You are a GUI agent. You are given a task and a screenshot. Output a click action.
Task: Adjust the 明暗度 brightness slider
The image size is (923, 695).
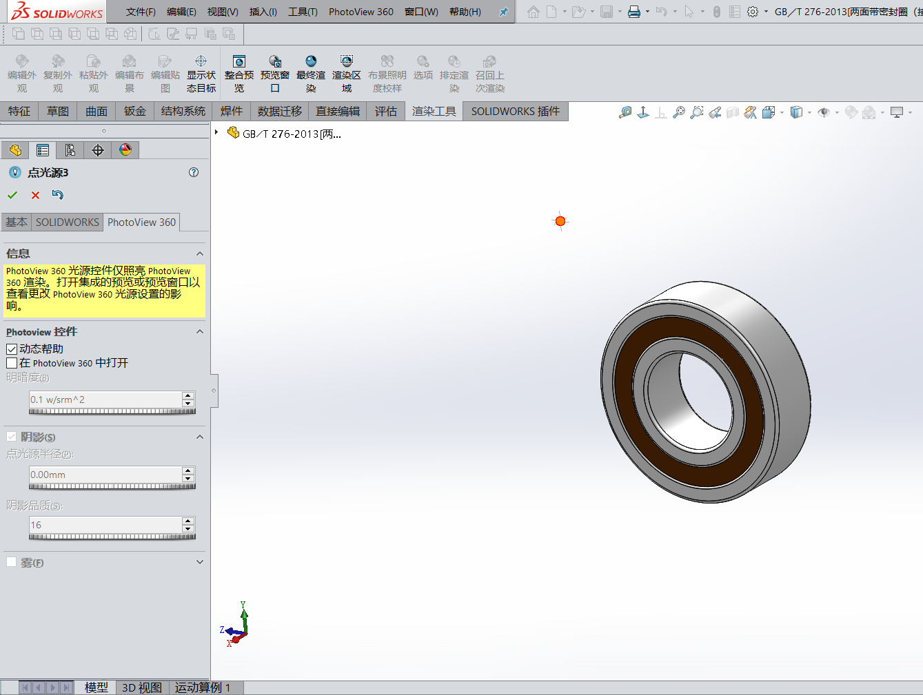coord(112,412)
